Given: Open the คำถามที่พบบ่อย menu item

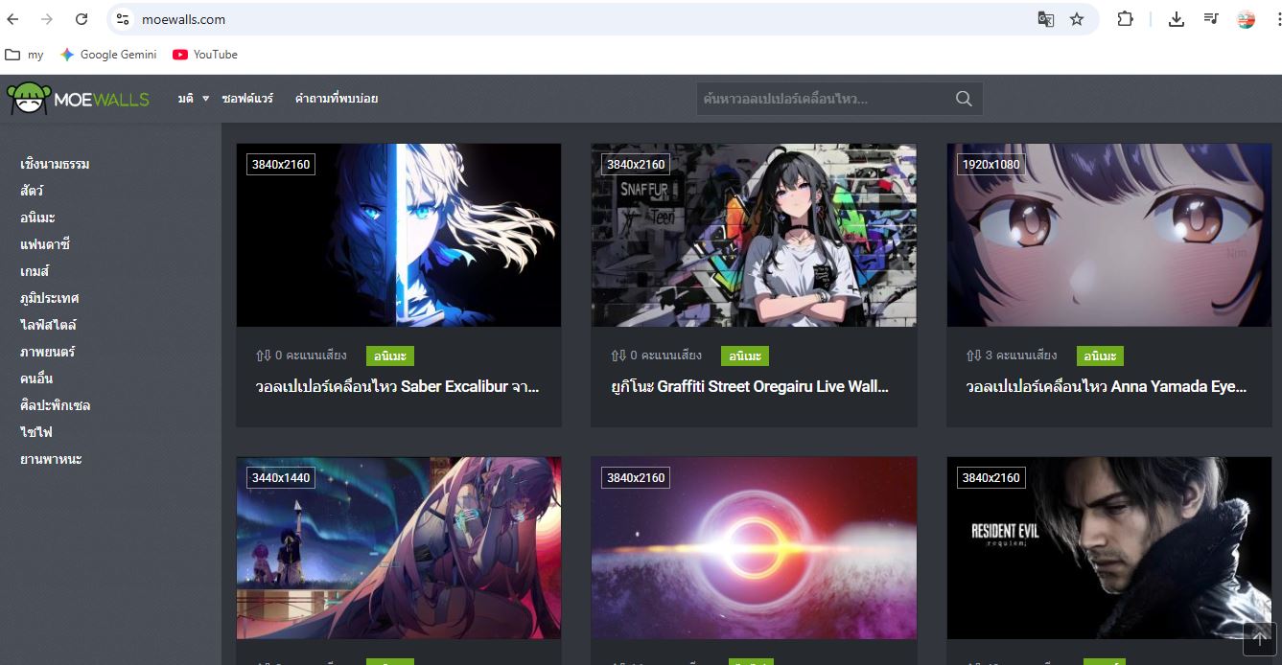Looking at the screenshot, I should point(337,99).
